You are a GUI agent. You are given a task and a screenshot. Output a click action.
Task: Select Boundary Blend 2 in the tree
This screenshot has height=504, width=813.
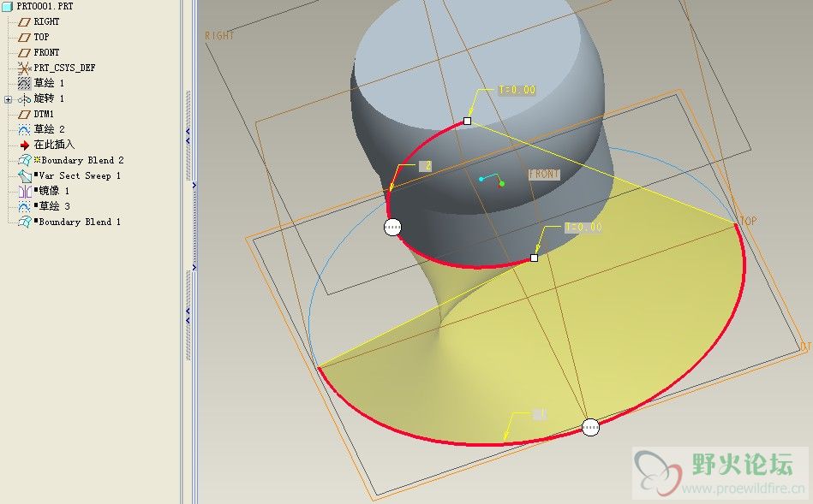coord(79,160)
